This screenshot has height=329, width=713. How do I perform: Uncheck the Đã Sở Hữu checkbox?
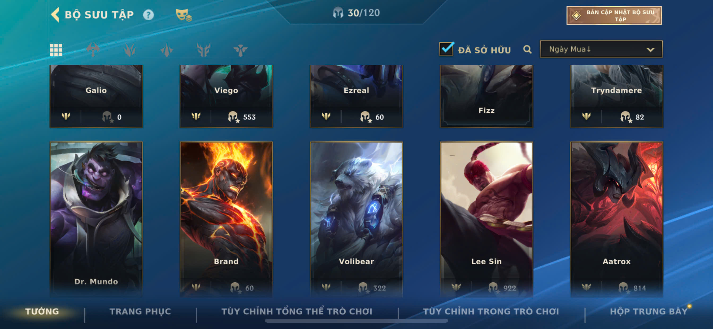(446, 49)
